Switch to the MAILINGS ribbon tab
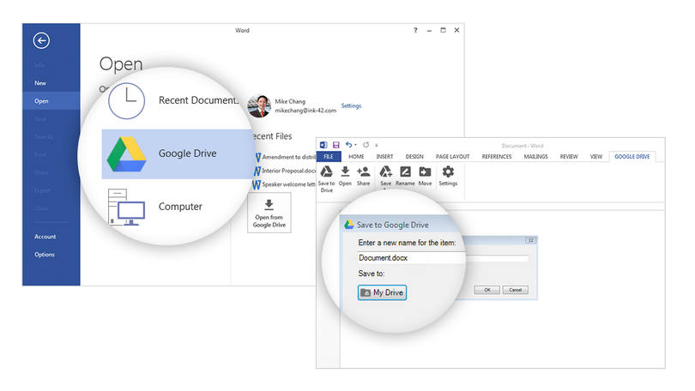Screen dimensions: 695x391 (x=536, y=157)
